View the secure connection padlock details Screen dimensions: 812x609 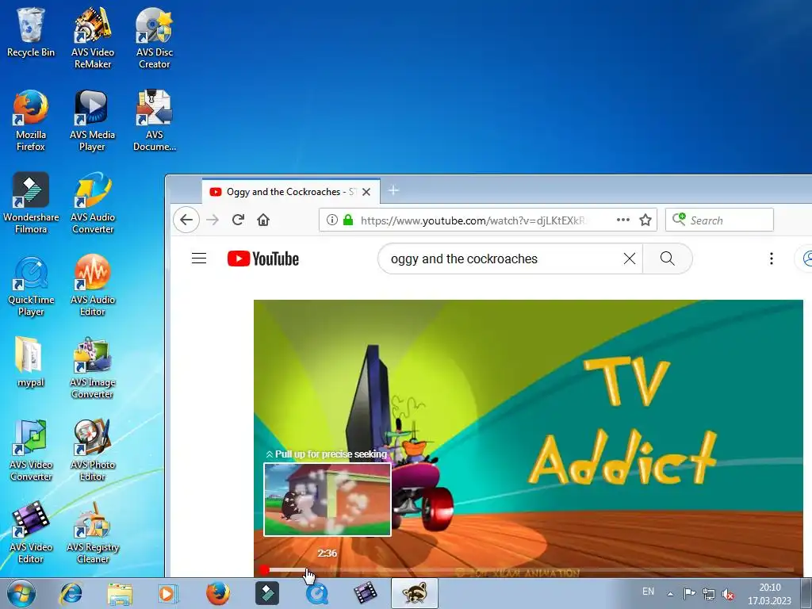tap(348, 220)
